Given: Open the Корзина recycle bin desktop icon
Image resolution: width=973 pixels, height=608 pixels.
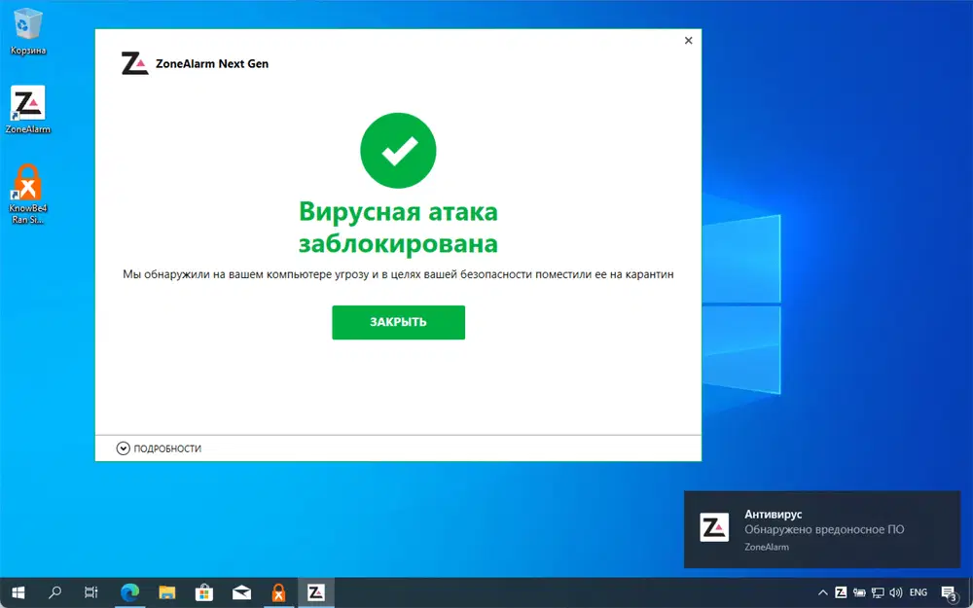Looking at the screenshot, I should [x=28, y=32].
